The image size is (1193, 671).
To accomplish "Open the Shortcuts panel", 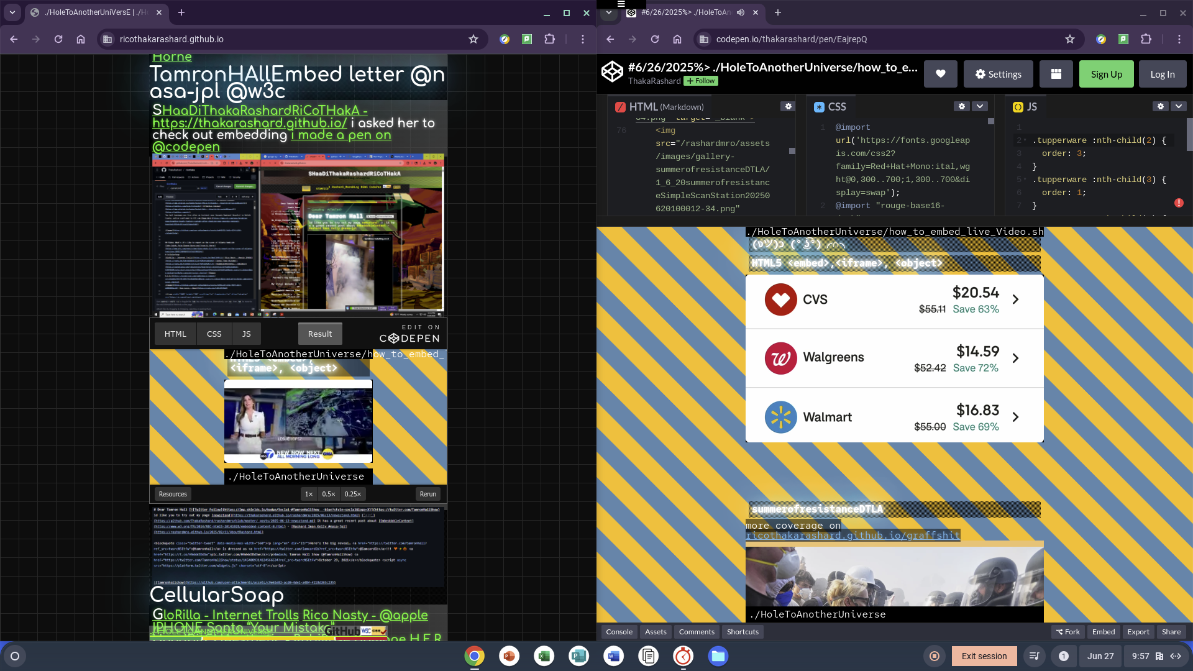I will 743,632.
